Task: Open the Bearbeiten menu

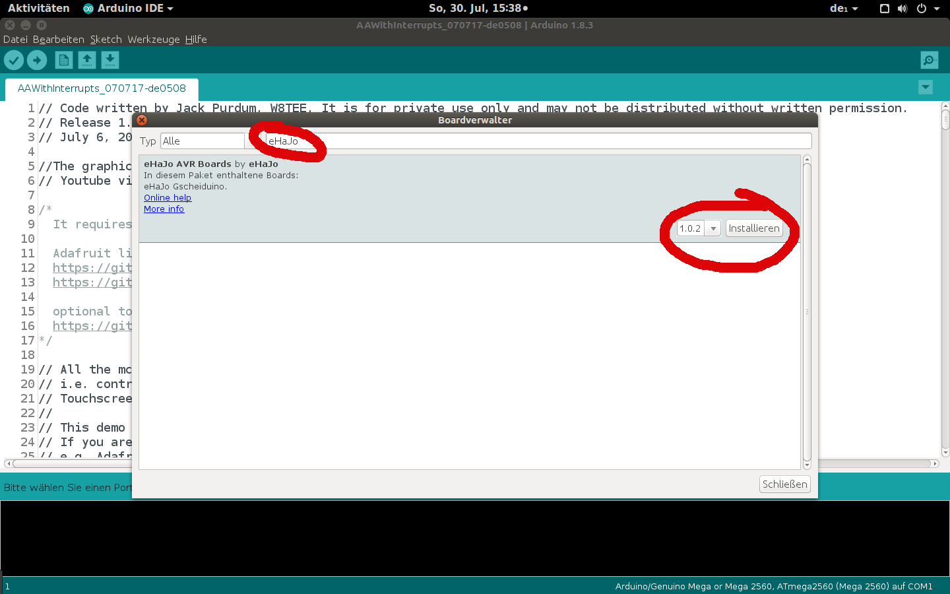Action: (59, 40)
